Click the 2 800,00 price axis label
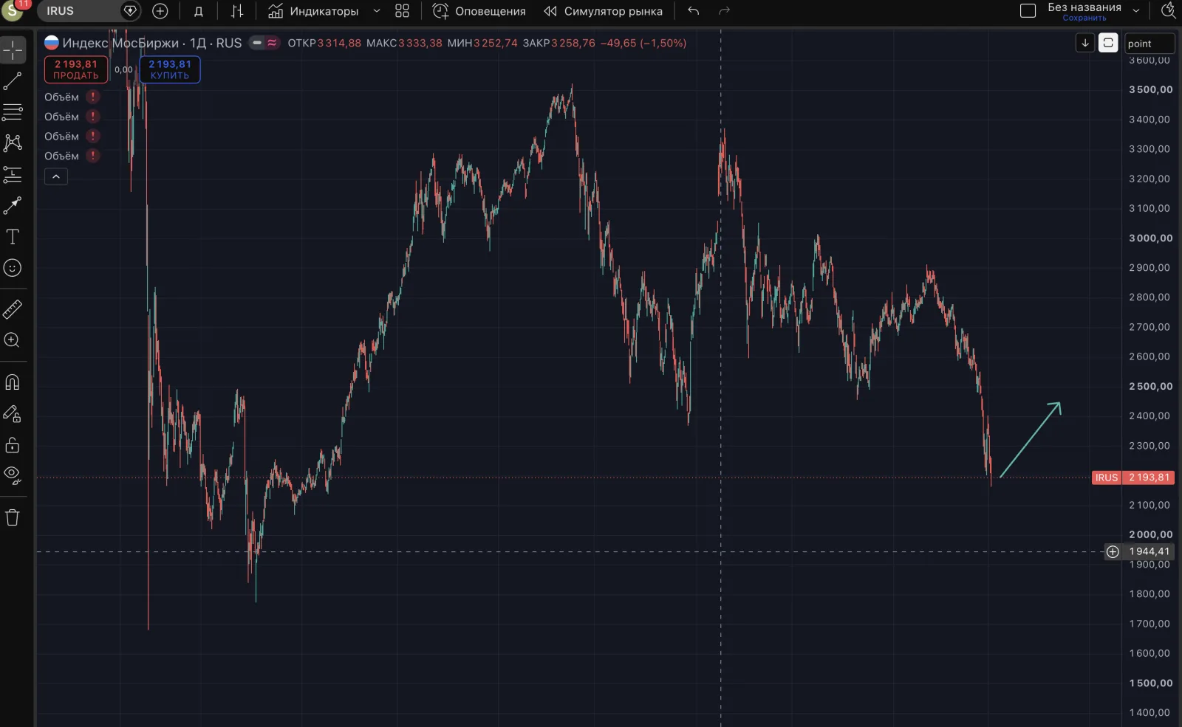Screen dimensions: 1182x727 1149,297
